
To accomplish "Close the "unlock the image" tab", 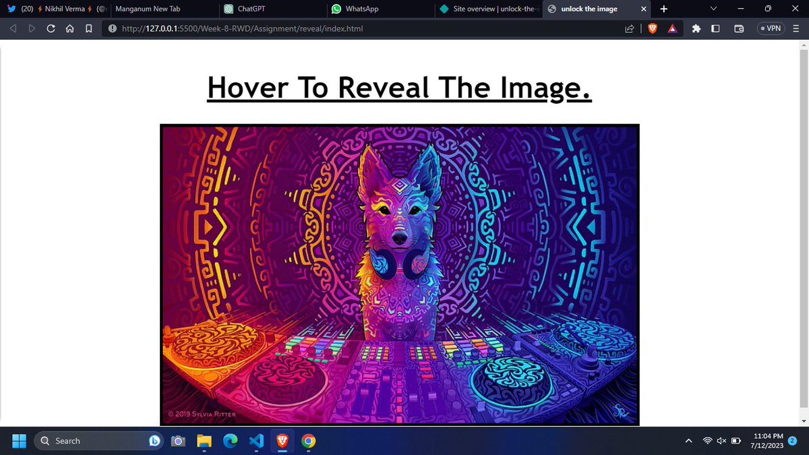I will (x=643, y=9).
